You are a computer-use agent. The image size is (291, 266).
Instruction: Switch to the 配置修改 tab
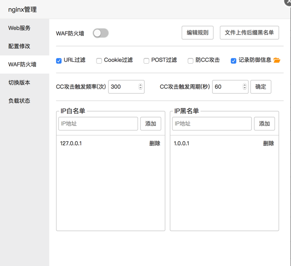point(25,46)
